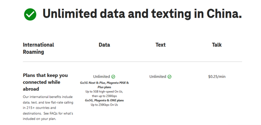The image size is (261, 125).
Task: Select the Text column header
Action: [x=160, y=45]
